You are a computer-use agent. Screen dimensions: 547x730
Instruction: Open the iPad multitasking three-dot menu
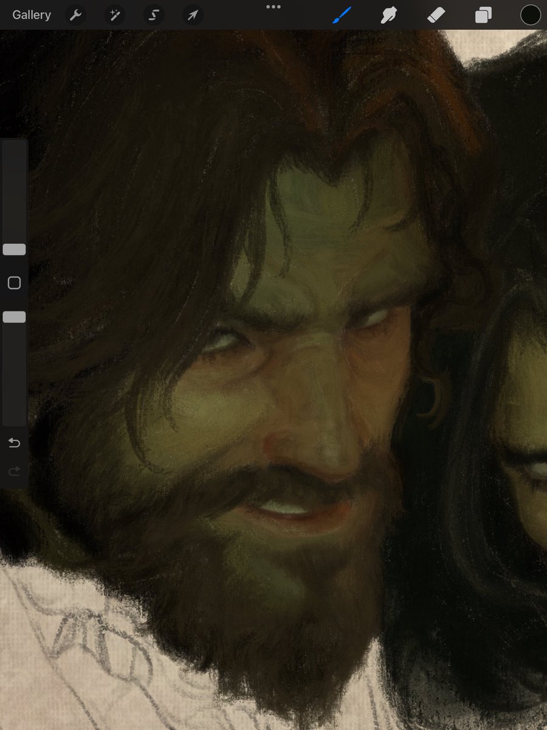273,7
